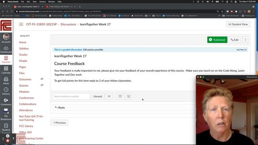Open Home in course navigation
The height and width of the screenshot is (145, 258).
pyautogui.click(x=23, y=42)
